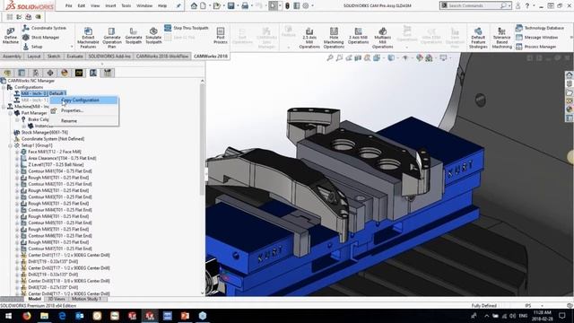Image resolution: width=574 pixels, height=323 pixels.
Task: Choose Copy Configuration from context menu
Action: pyautogui.click(x=83, y=100)
